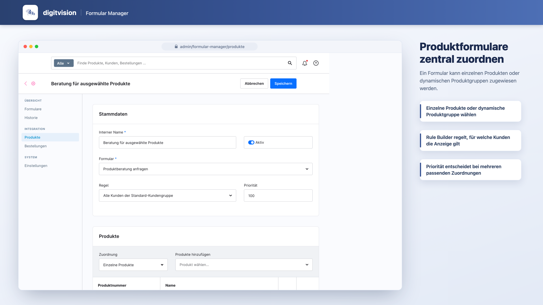Screen dimensions: 543x305
Task: Open Bestellungen in the sidebar
Action: tap(36, 146)
